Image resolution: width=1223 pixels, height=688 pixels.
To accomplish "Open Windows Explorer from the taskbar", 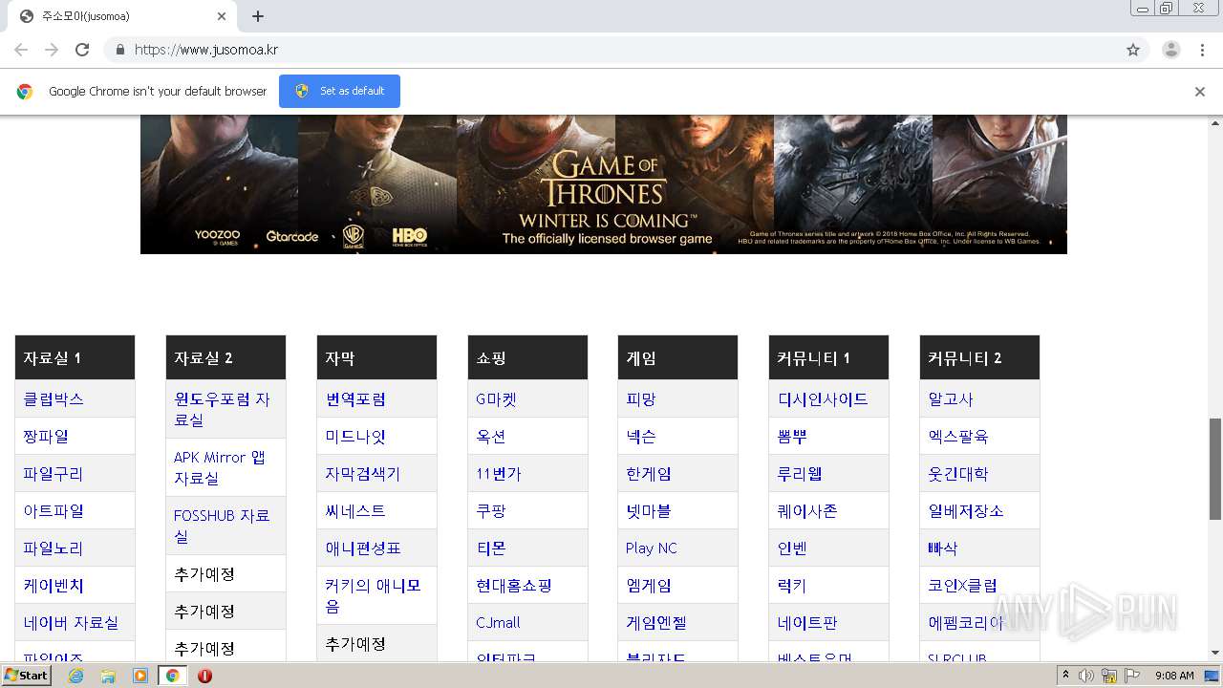I will point(108,676).
